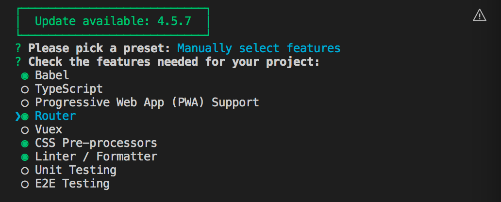Deselect the Router feature circle
Screen dimensions: 501x202
25,116
